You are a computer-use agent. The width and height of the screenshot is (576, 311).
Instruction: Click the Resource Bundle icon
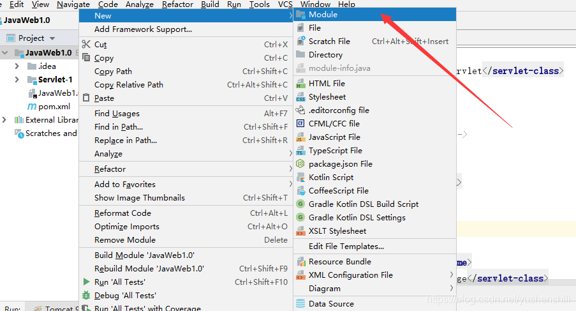(x=300, y=262)
